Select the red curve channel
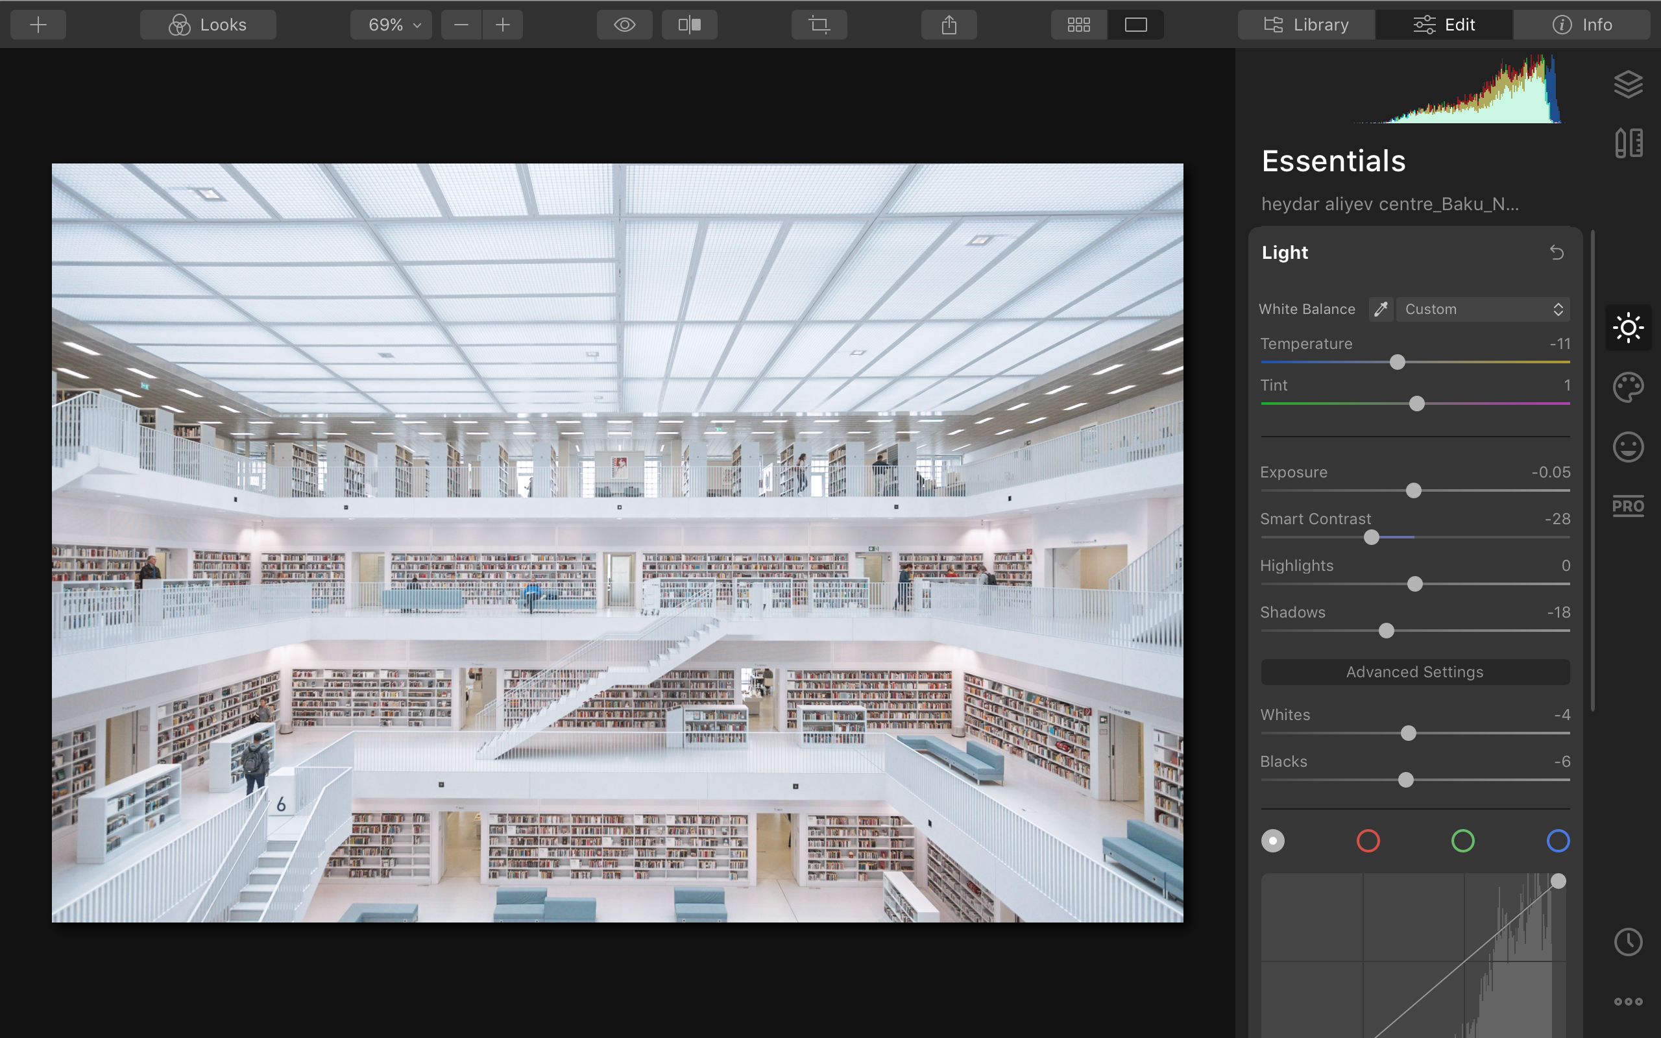The height and width of the screenshot is (1038, 1661). point(1368,841)
